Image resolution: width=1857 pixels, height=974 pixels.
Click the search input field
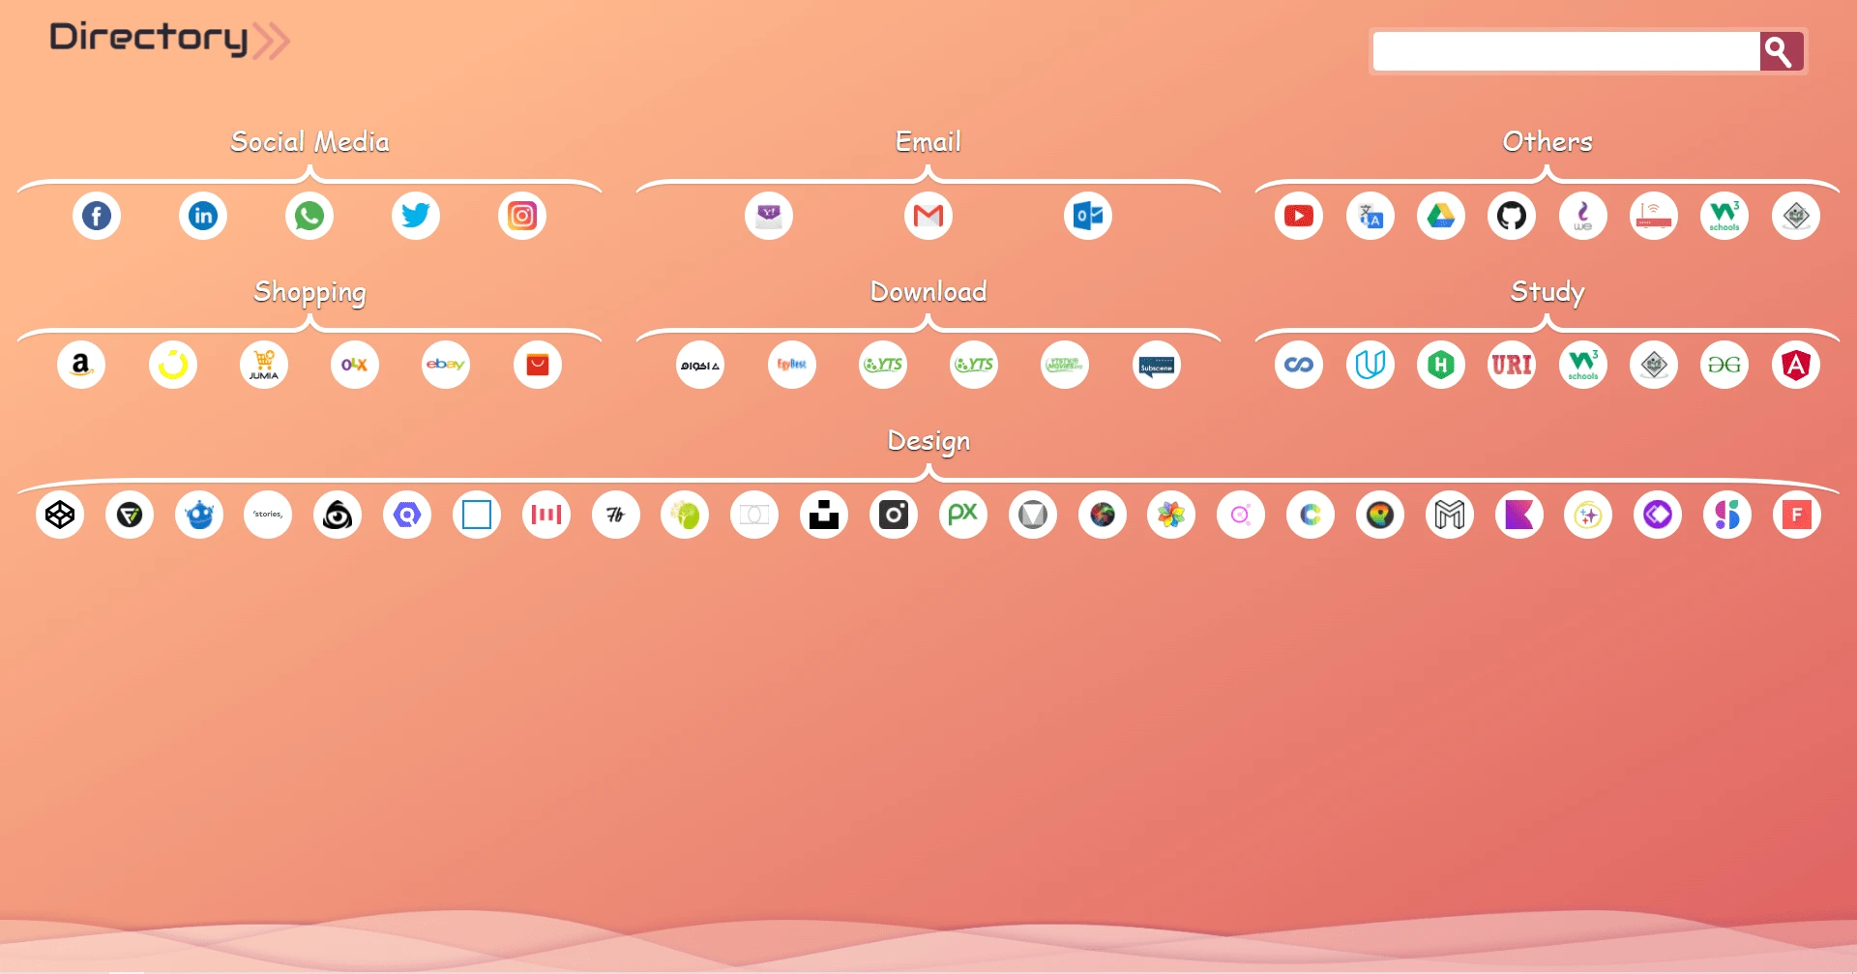coord(1565,51)
